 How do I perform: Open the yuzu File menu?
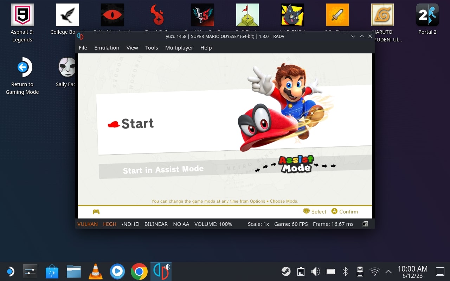[83, 48]
